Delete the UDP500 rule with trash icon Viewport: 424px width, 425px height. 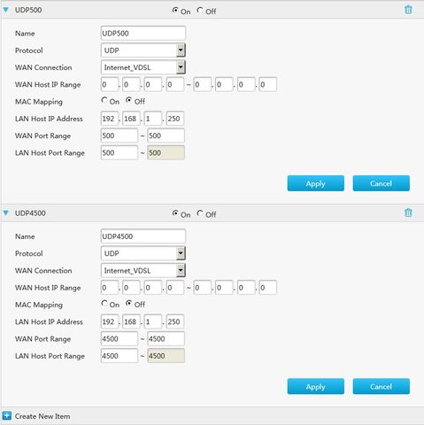pyautogui.click(x=408, y=10)
